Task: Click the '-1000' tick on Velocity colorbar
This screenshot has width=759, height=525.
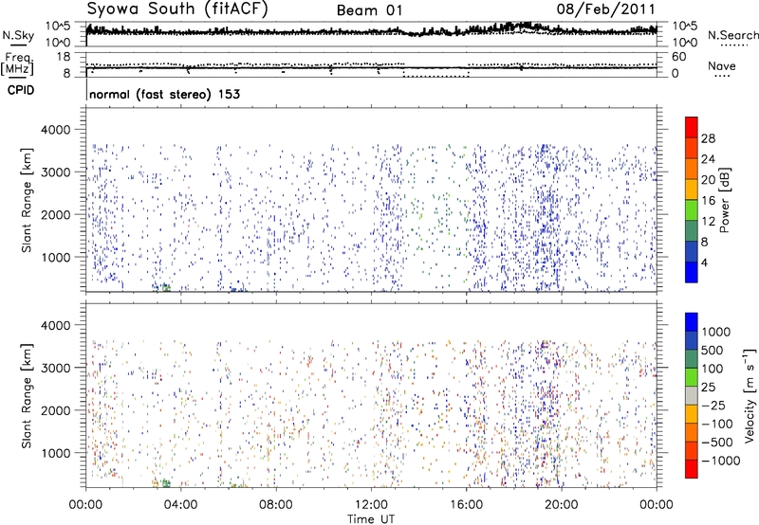Action: (721, 461)
